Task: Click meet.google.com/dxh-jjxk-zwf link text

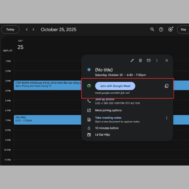Action: pos(112,93)
